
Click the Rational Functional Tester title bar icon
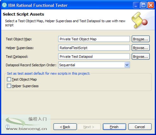click(x=4, y=5)
